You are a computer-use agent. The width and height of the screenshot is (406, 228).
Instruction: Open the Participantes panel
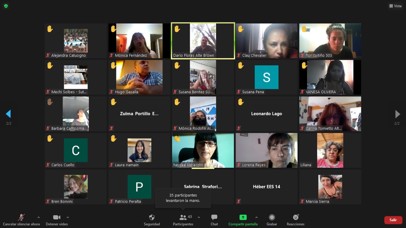click(183, 218)
